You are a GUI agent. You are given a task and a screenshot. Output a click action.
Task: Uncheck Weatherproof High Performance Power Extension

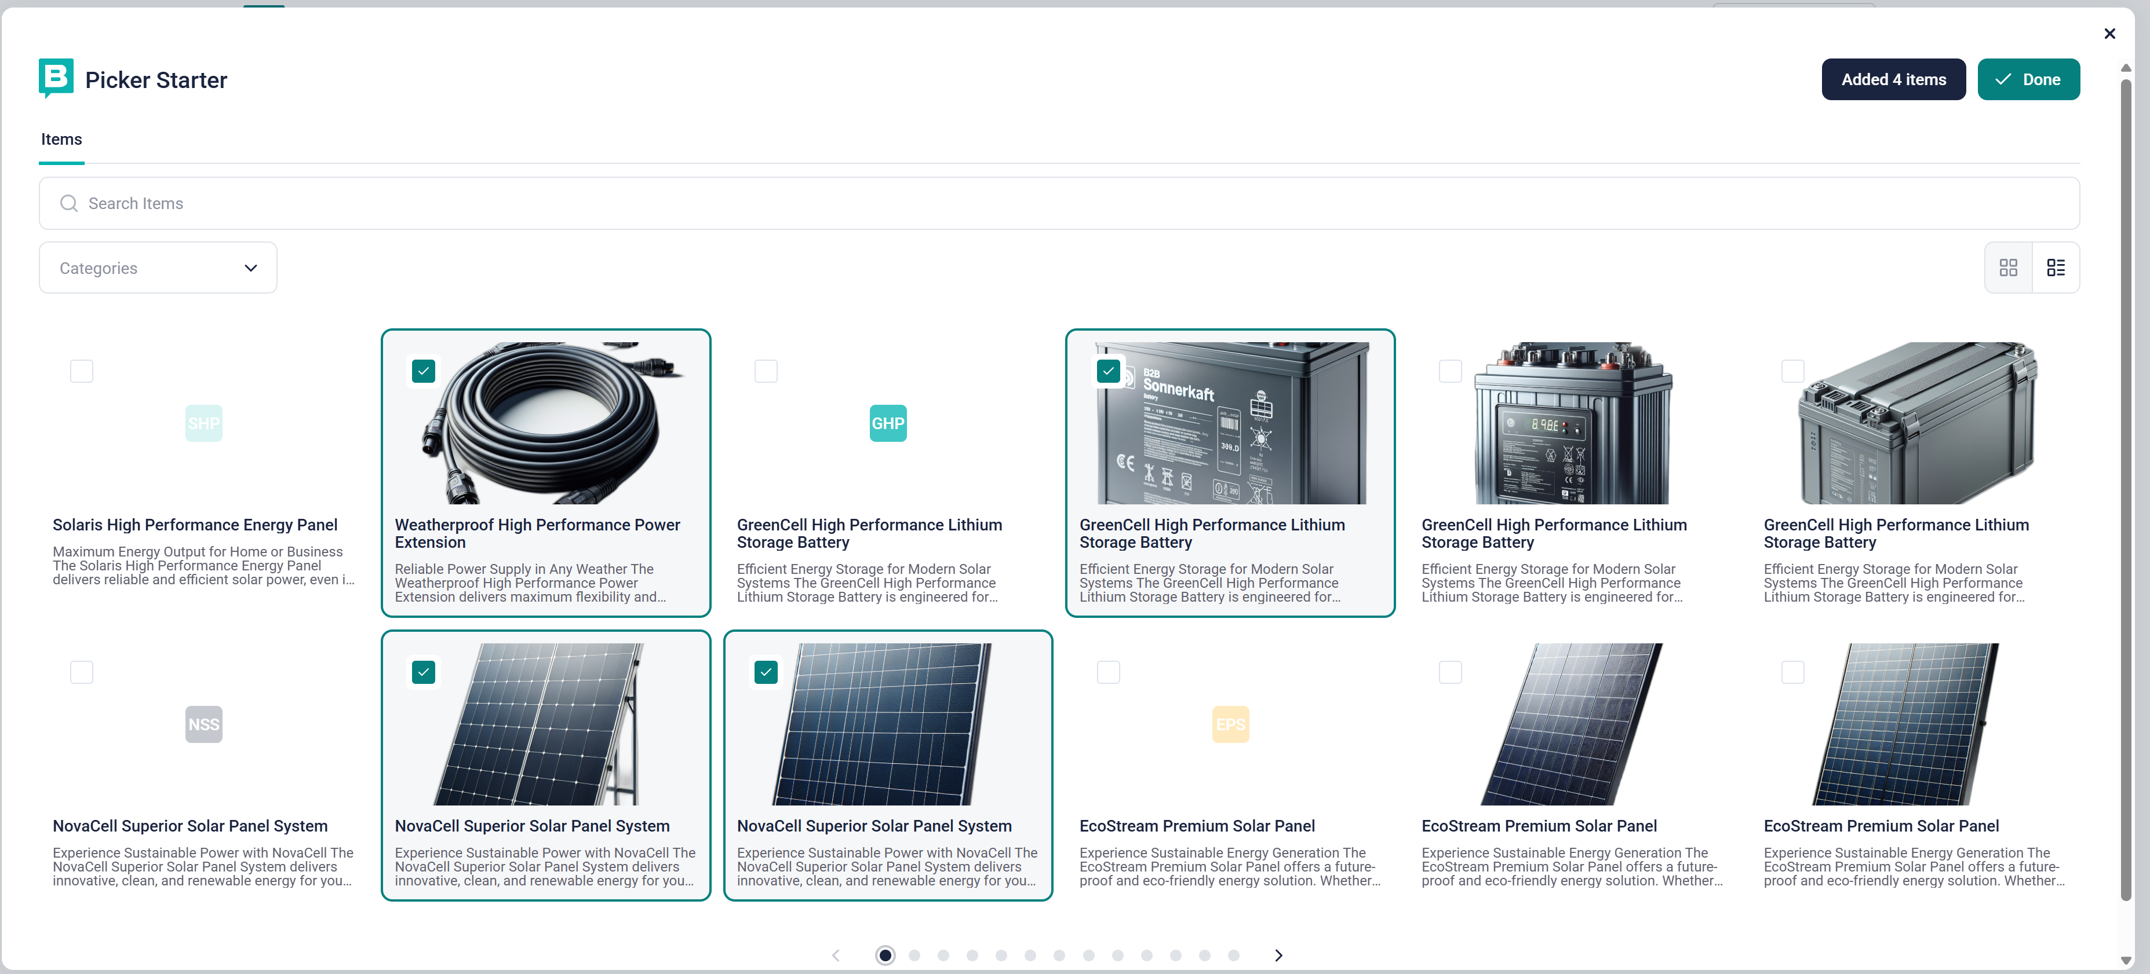coord(424,371)
